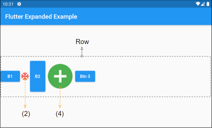Click the Row annotation label

(x=82, y=41)
